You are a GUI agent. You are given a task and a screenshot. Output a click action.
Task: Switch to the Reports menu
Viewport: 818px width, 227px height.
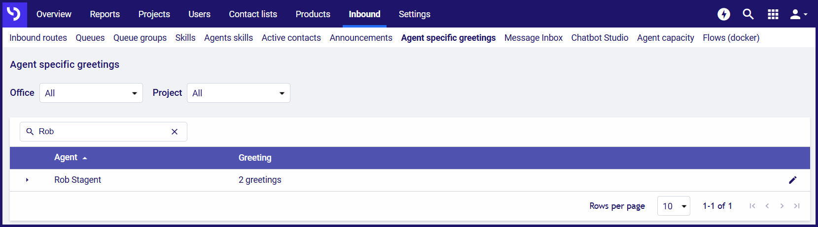(105, 14)
